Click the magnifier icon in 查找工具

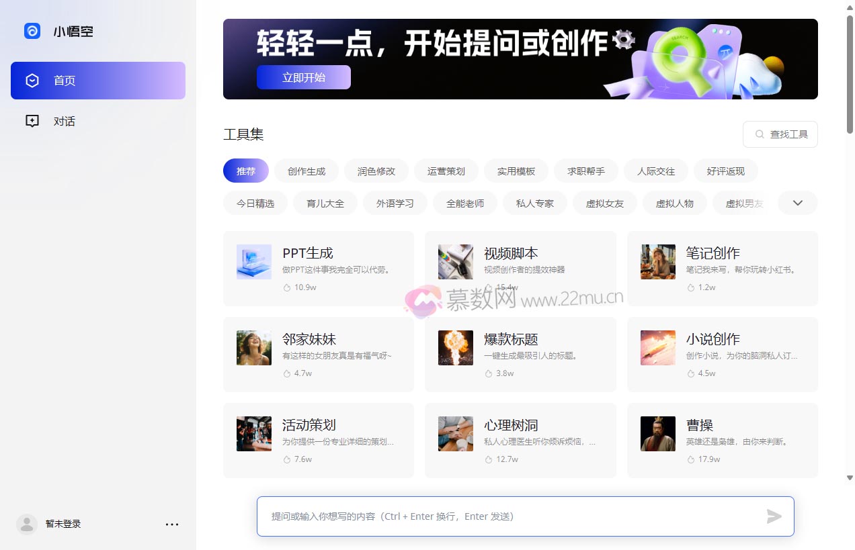point(760,134)
